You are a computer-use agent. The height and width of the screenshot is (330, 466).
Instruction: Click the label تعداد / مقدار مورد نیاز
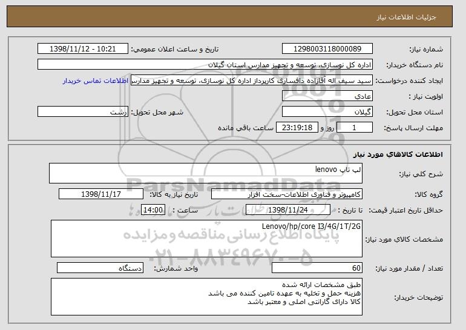(x=409, y=268)
